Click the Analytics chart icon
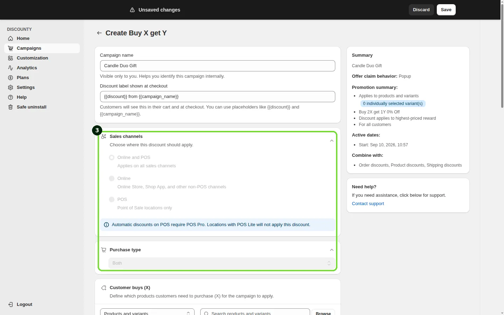504x315 pixels. 10,68
